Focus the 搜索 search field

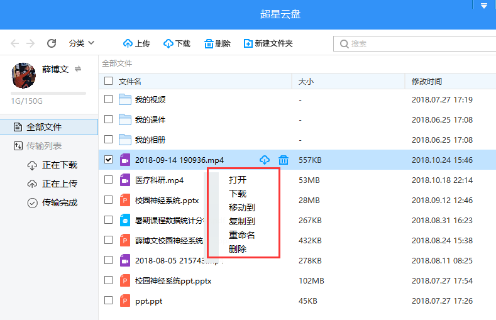tap(414, 43)
